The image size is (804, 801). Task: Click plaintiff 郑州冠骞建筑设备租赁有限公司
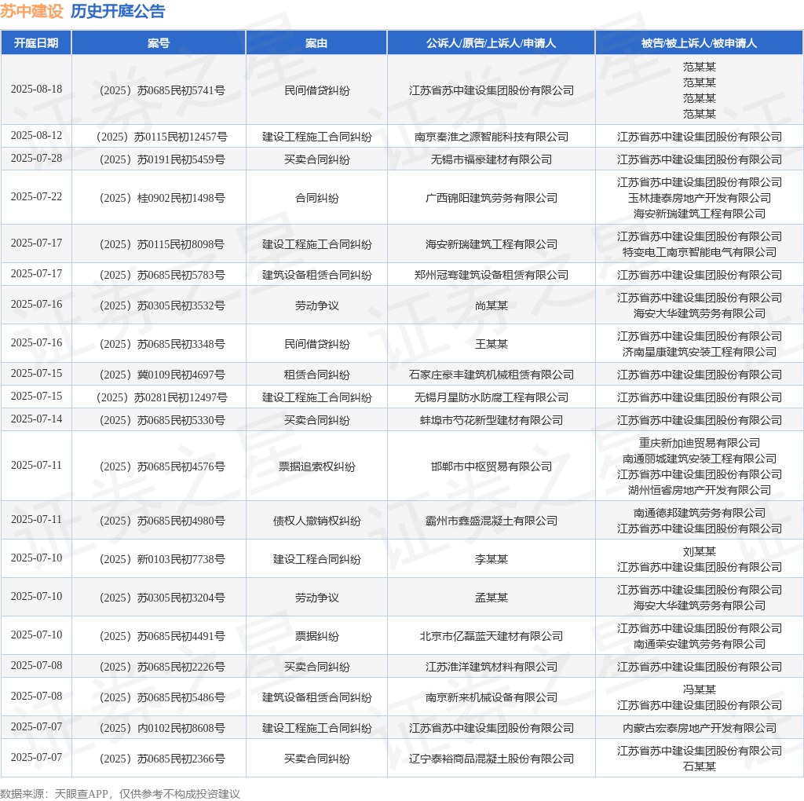(x=491, y=275)
